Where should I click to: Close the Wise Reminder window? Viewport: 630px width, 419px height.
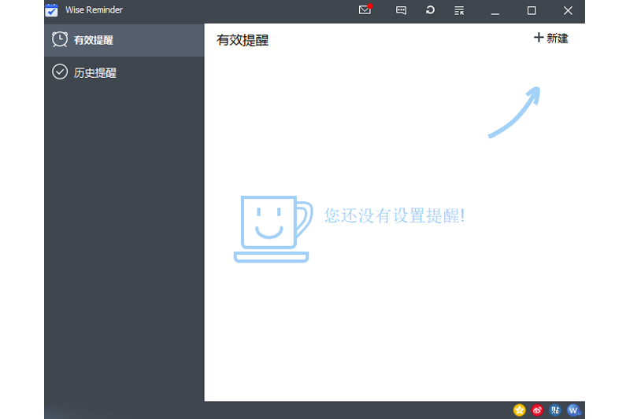pos(568,10)
